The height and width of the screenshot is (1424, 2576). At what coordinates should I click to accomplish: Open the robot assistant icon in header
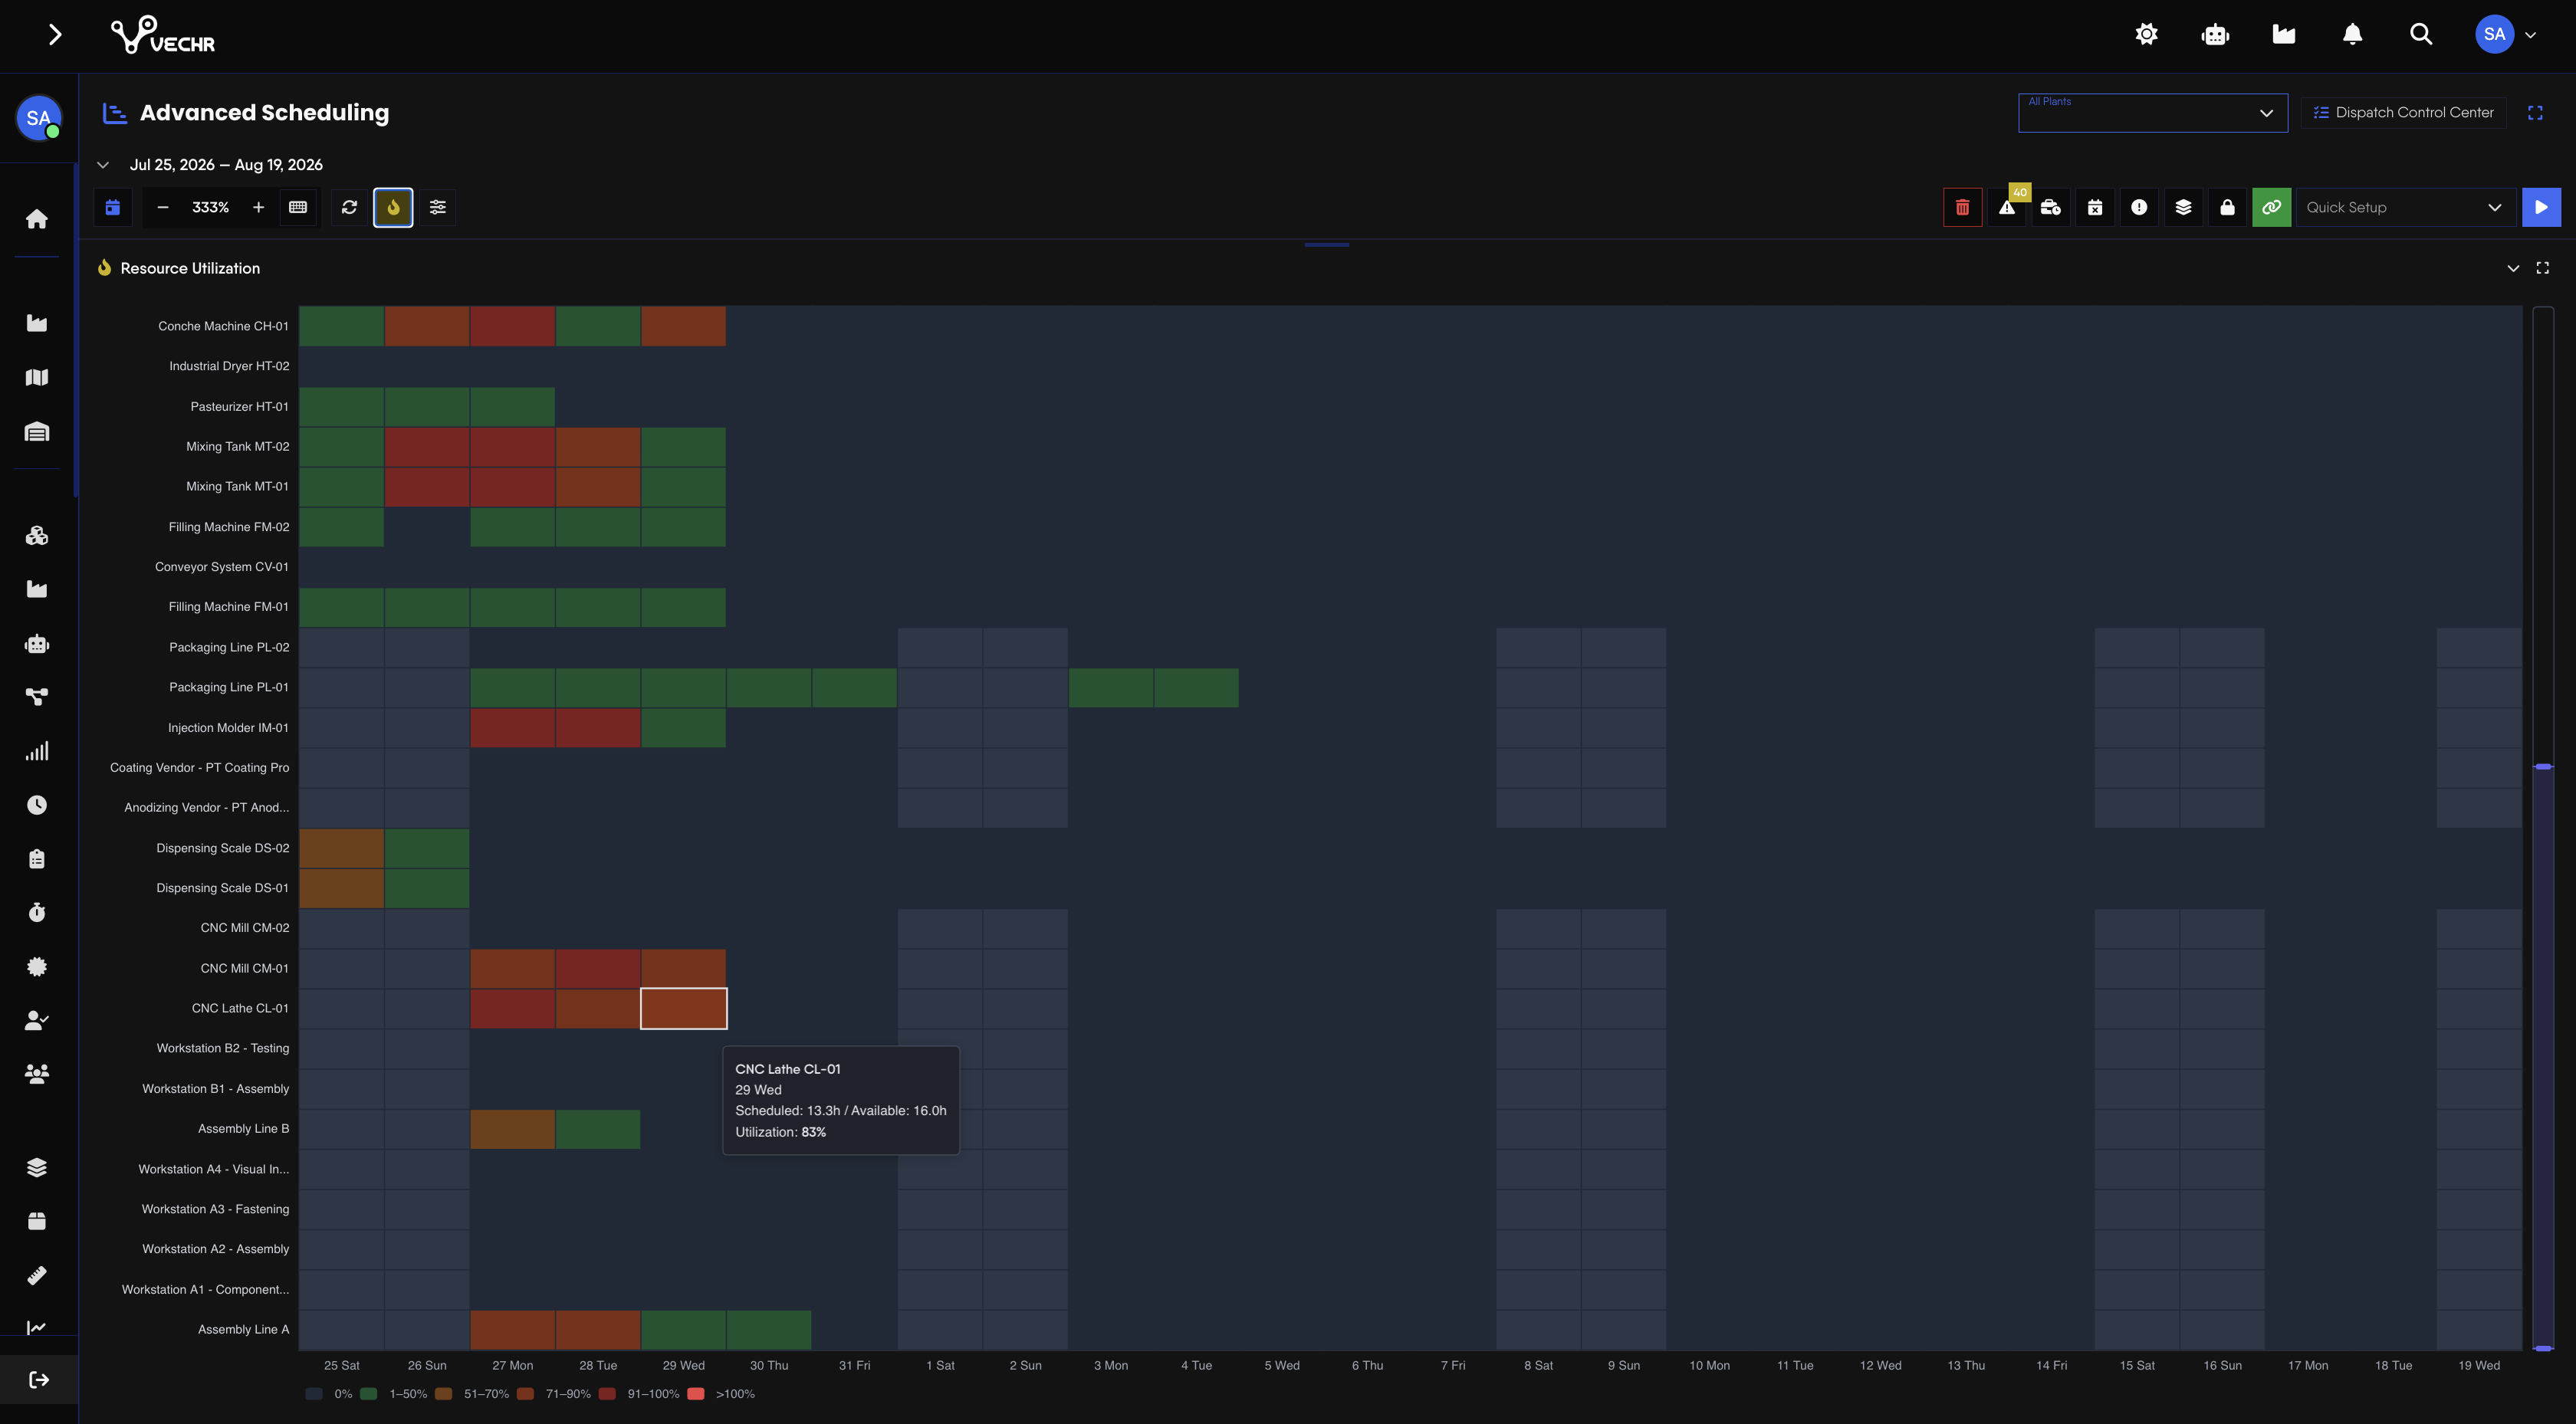click(x=2215, y=35)
